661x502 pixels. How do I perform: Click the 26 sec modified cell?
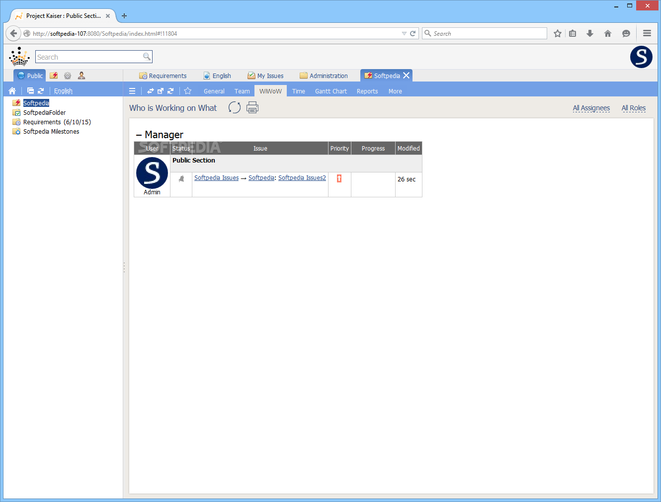click(x=409, y=184)
